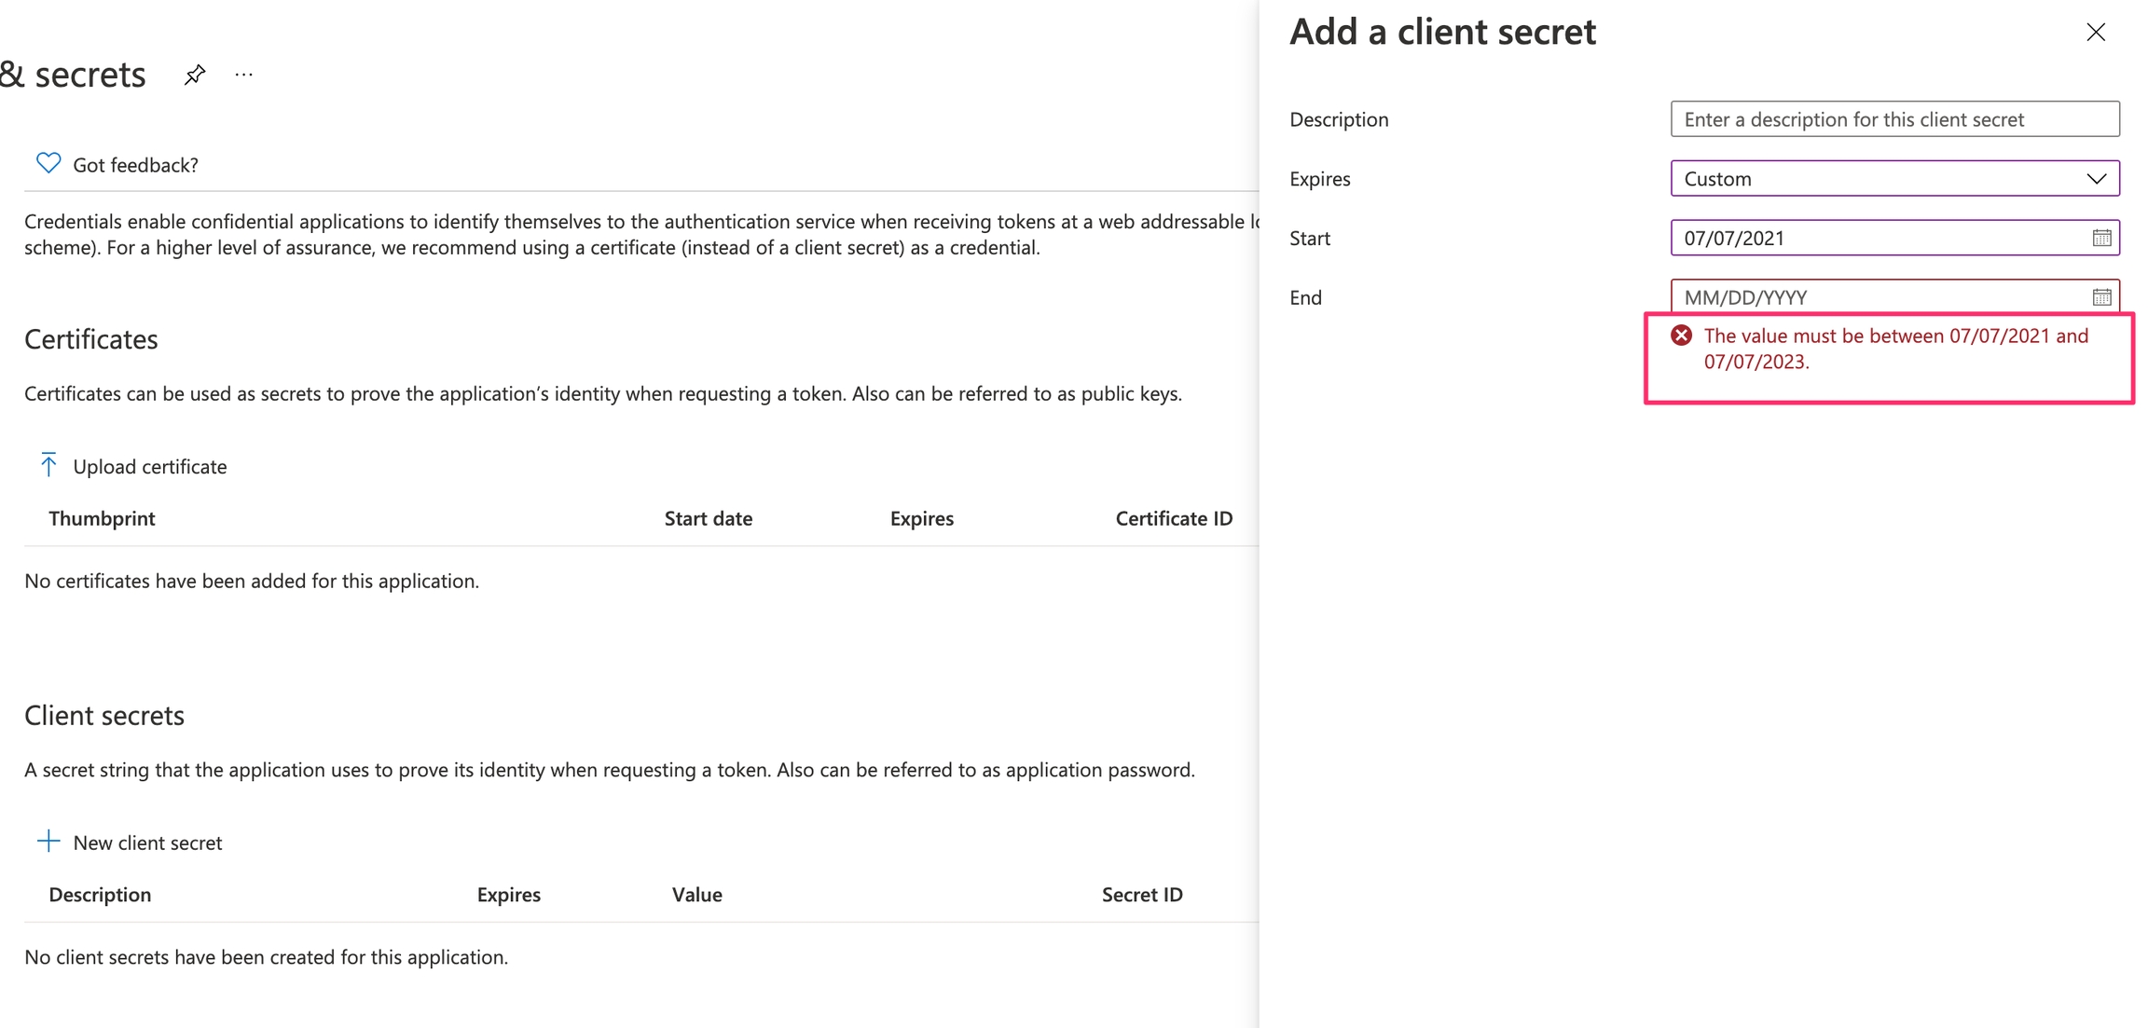Open the Start date calendar picker
2148x1028 pixels.
point(2101,238)
